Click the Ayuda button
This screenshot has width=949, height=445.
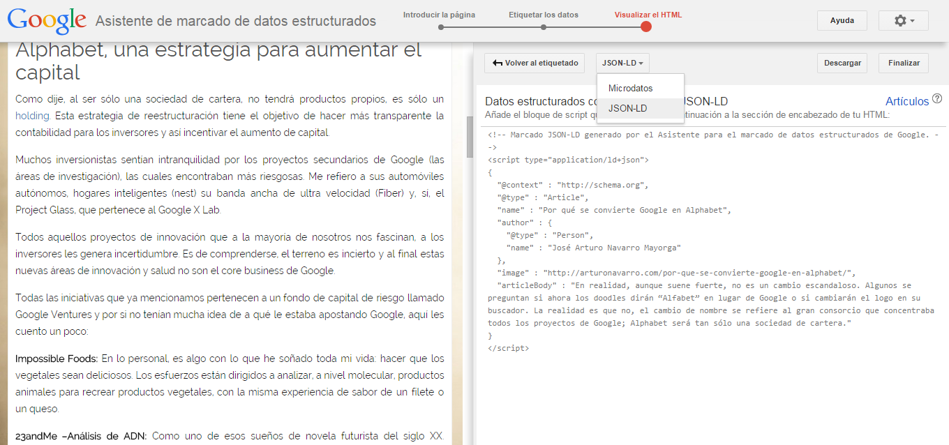coord(842,21)
